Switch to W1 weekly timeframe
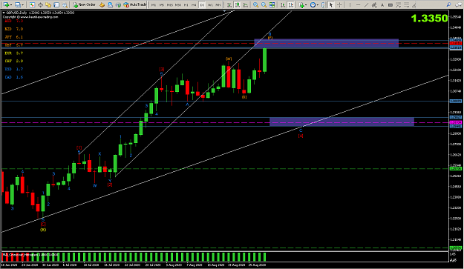 click(210, 4)
